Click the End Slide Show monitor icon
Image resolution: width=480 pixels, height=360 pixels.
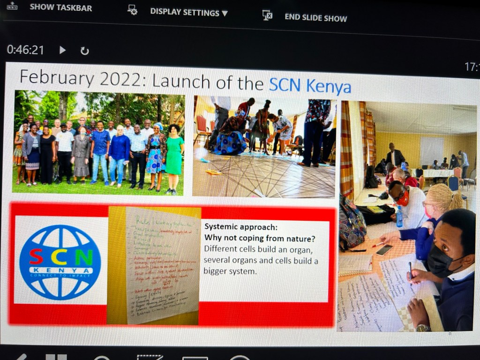(267, 15)
